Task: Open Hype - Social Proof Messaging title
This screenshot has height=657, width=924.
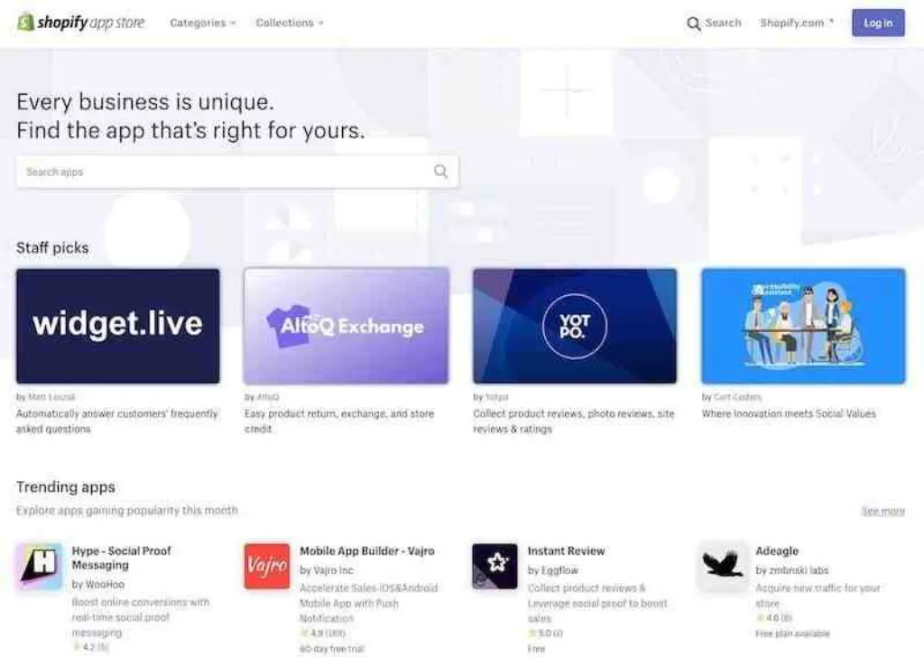Action: point(122,558)
